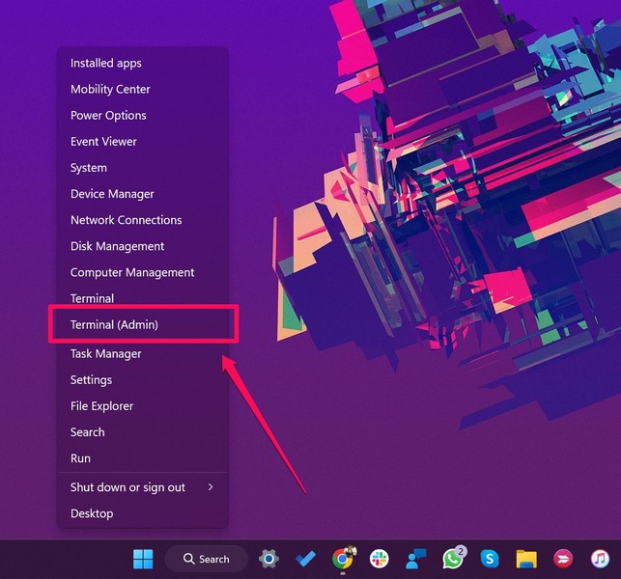Open the blue checkmark To Do app
Viewport: 621px width, 579px height.
click(306, 559)
